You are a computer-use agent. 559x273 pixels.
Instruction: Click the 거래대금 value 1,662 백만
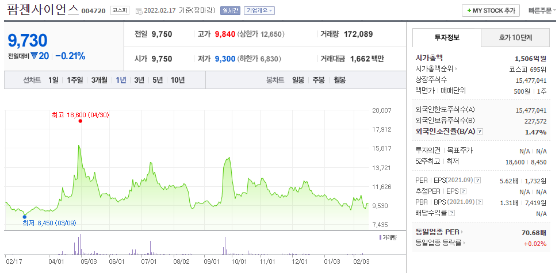[367, 59]
